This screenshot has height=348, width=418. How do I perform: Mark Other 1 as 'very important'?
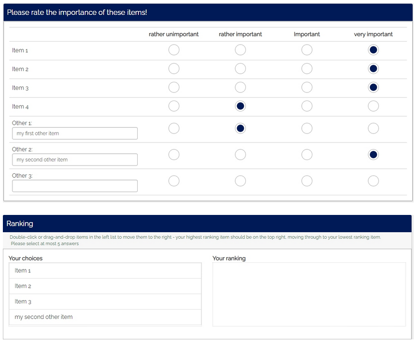374,128
